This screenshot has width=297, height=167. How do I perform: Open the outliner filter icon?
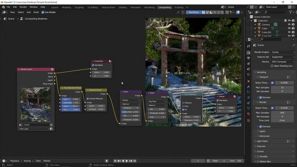coord(291,12)
